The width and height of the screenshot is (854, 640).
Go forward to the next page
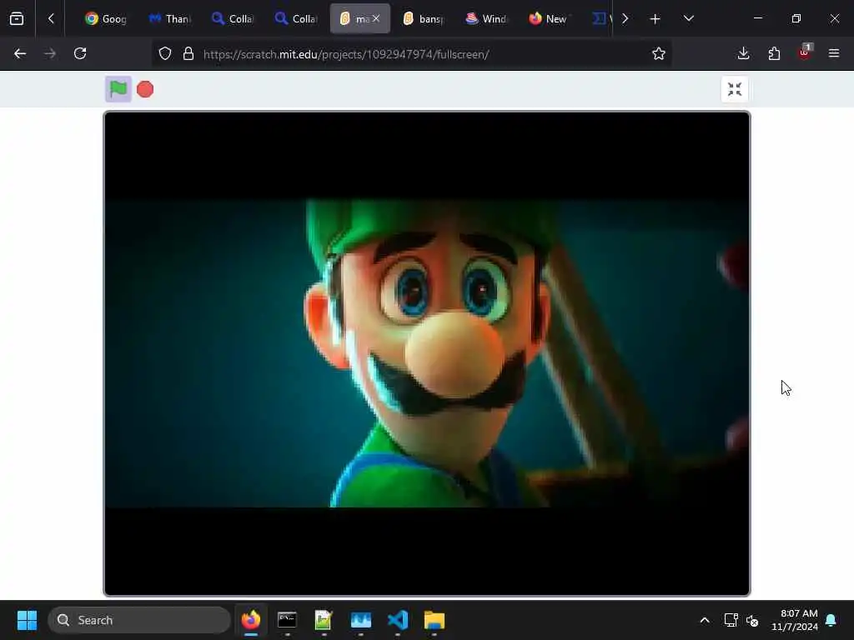click(x=50, y=53)
